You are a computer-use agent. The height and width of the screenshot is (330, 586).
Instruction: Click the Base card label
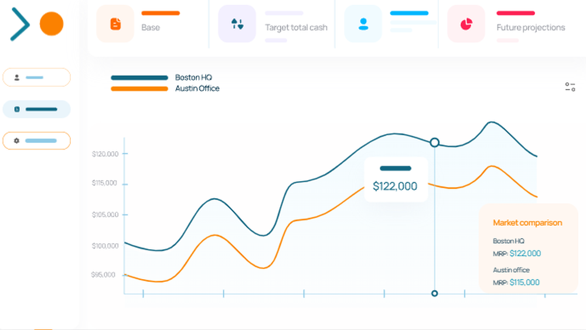pyautogui.click(x=151, y=28)
